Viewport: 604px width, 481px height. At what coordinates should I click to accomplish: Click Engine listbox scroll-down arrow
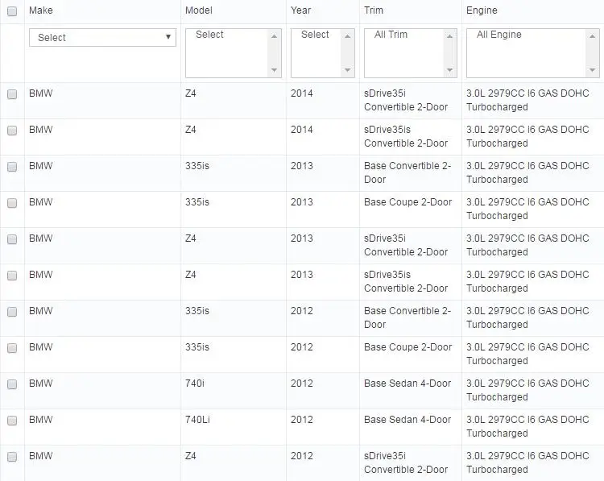click(x=592, y=70)
